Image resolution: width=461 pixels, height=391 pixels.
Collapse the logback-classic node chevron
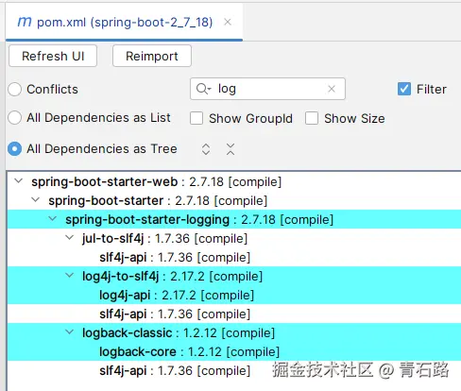[69, 332]
